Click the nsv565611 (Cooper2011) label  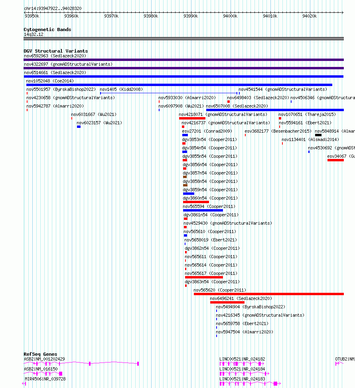211,257
